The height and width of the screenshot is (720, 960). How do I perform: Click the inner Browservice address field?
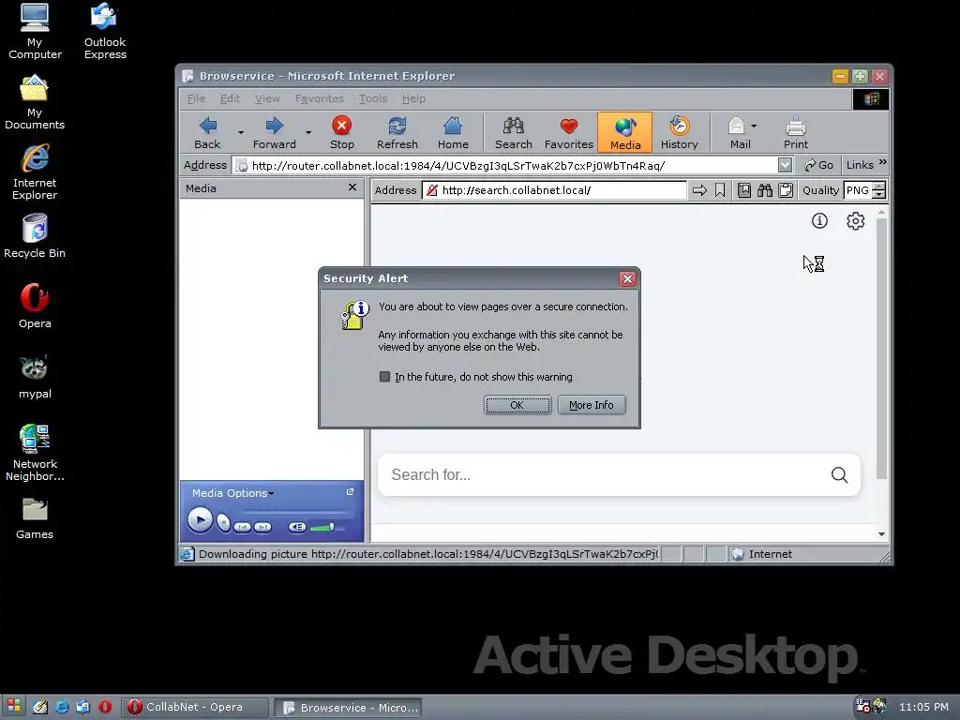coord(553,190)
